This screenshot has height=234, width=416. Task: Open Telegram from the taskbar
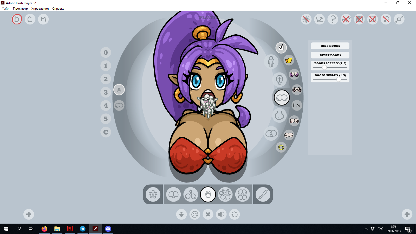83,229
